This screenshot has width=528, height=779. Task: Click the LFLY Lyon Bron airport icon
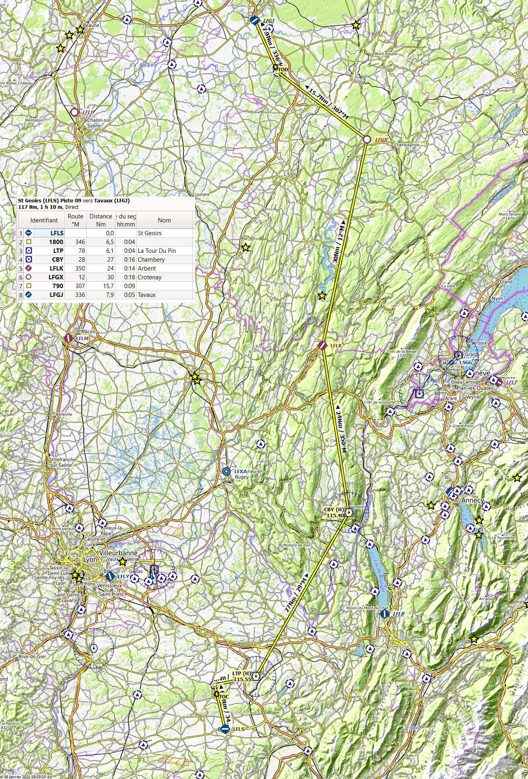pos(110,576)
